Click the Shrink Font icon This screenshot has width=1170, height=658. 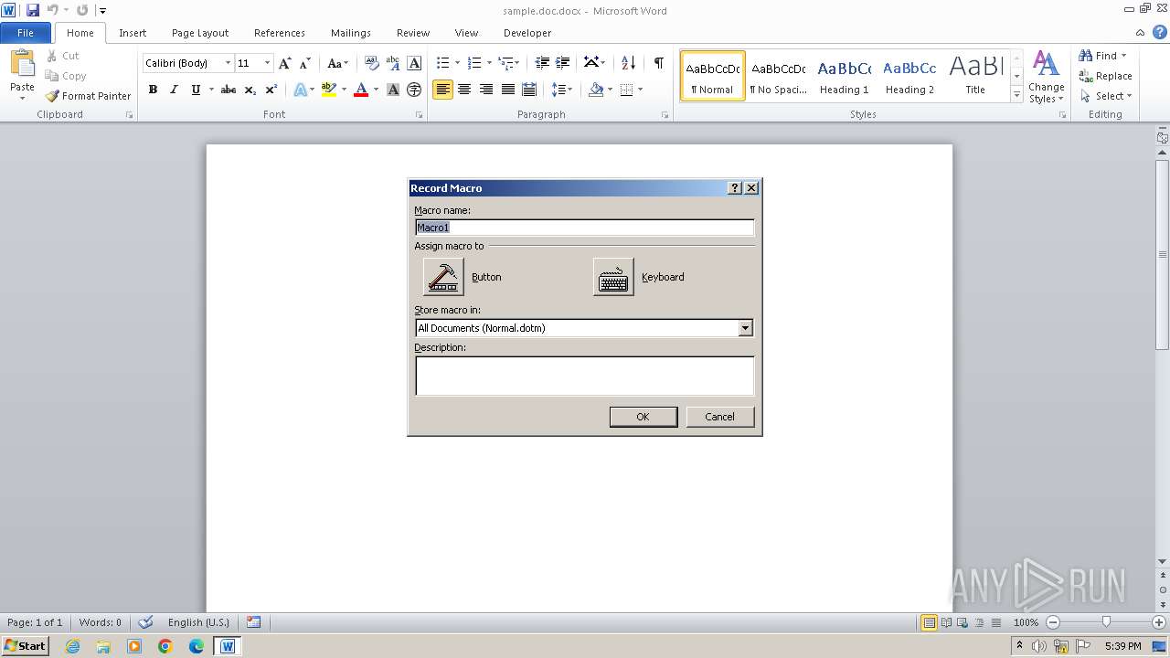tap(305, 63)
